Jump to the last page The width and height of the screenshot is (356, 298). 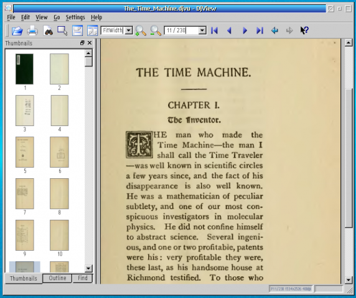point(260,30)
